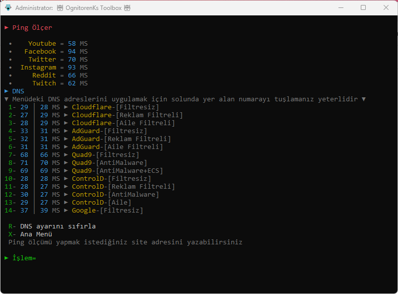Select Quad9-[Filtresiz] DNS entry
The image size is (398, 294).
106,155
